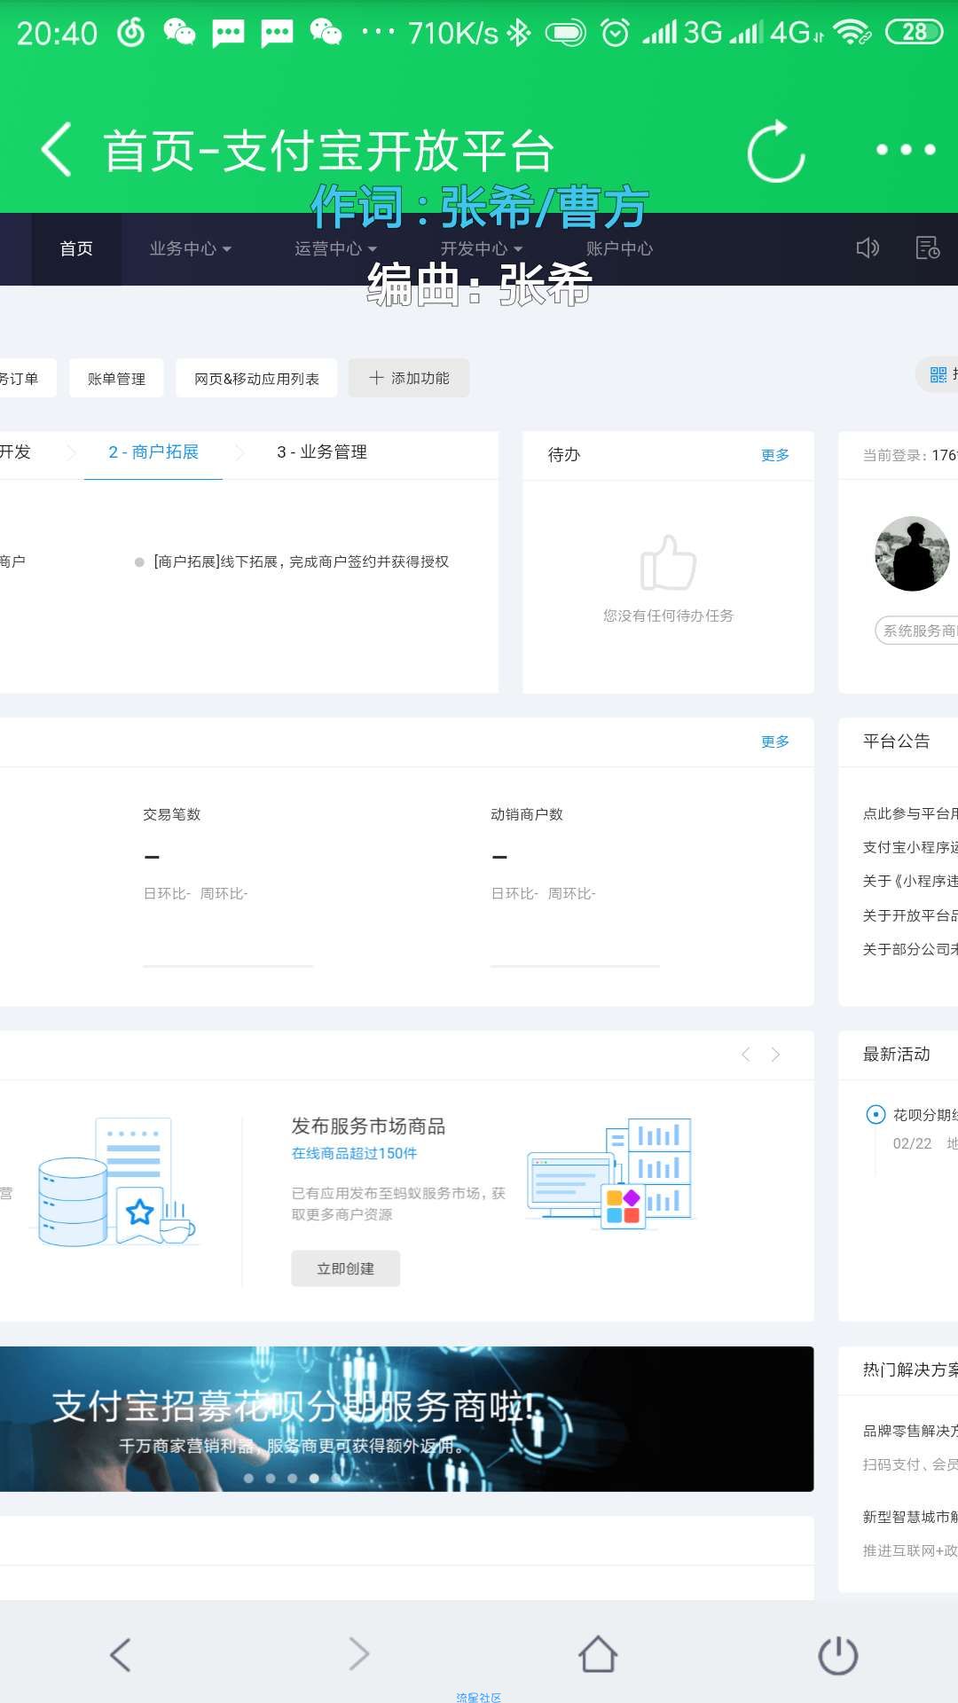Open the 支付宝小程序 announcement link
Image resolution: width=958 pixels, height=1703 pixels.
click(910, 847)
